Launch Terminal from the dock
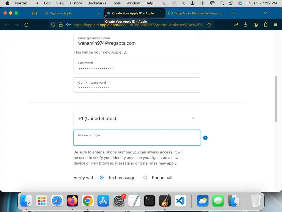 [x=150, y=201]
